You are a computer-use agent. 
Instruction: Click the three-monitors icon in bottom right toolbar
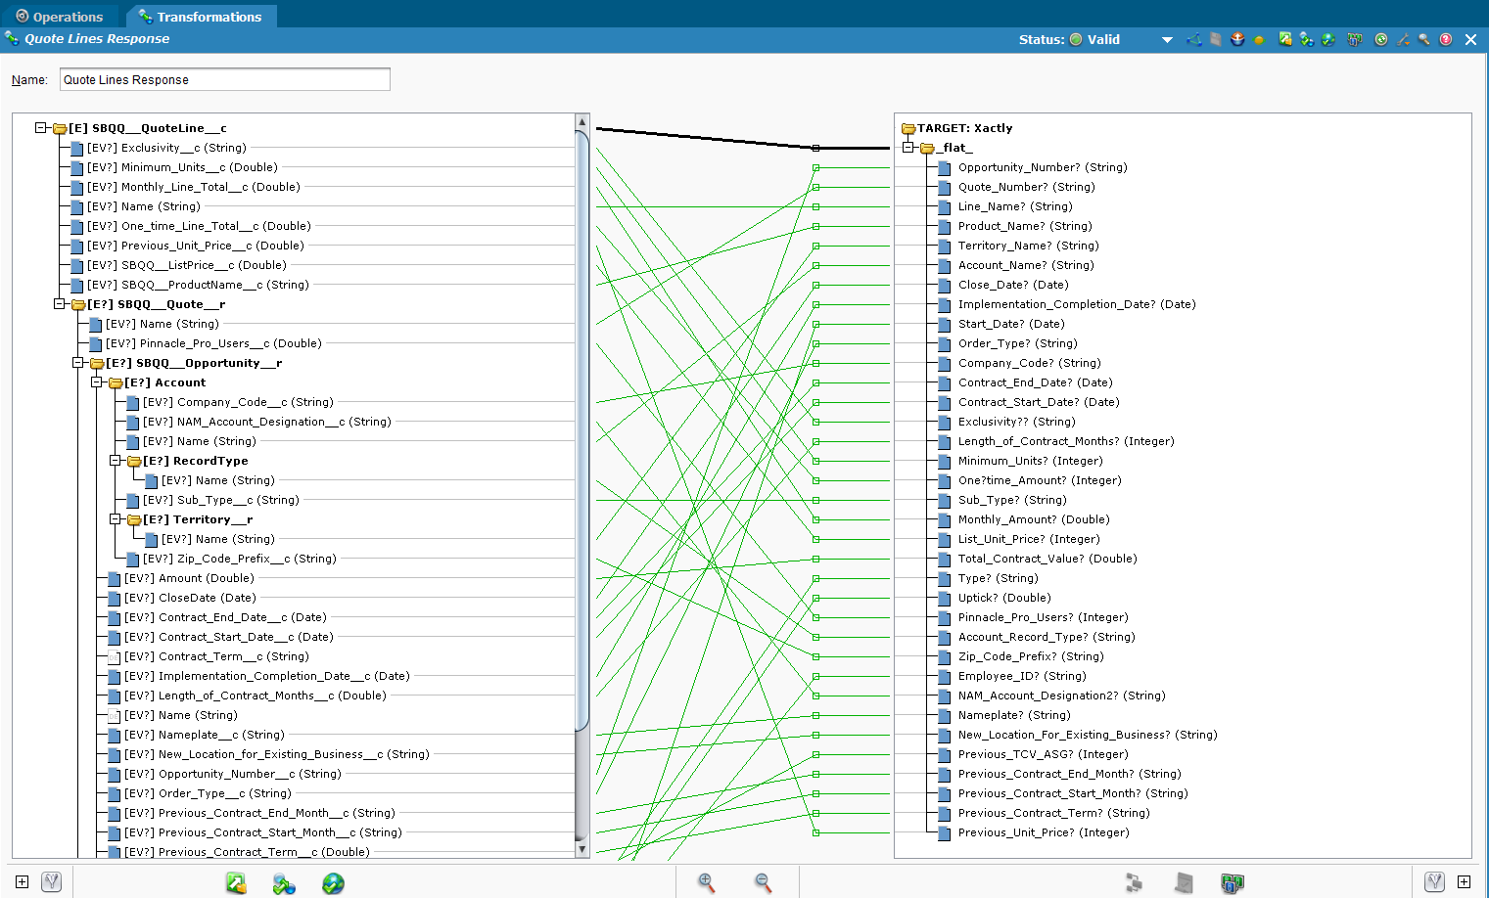coord(1232,883)
